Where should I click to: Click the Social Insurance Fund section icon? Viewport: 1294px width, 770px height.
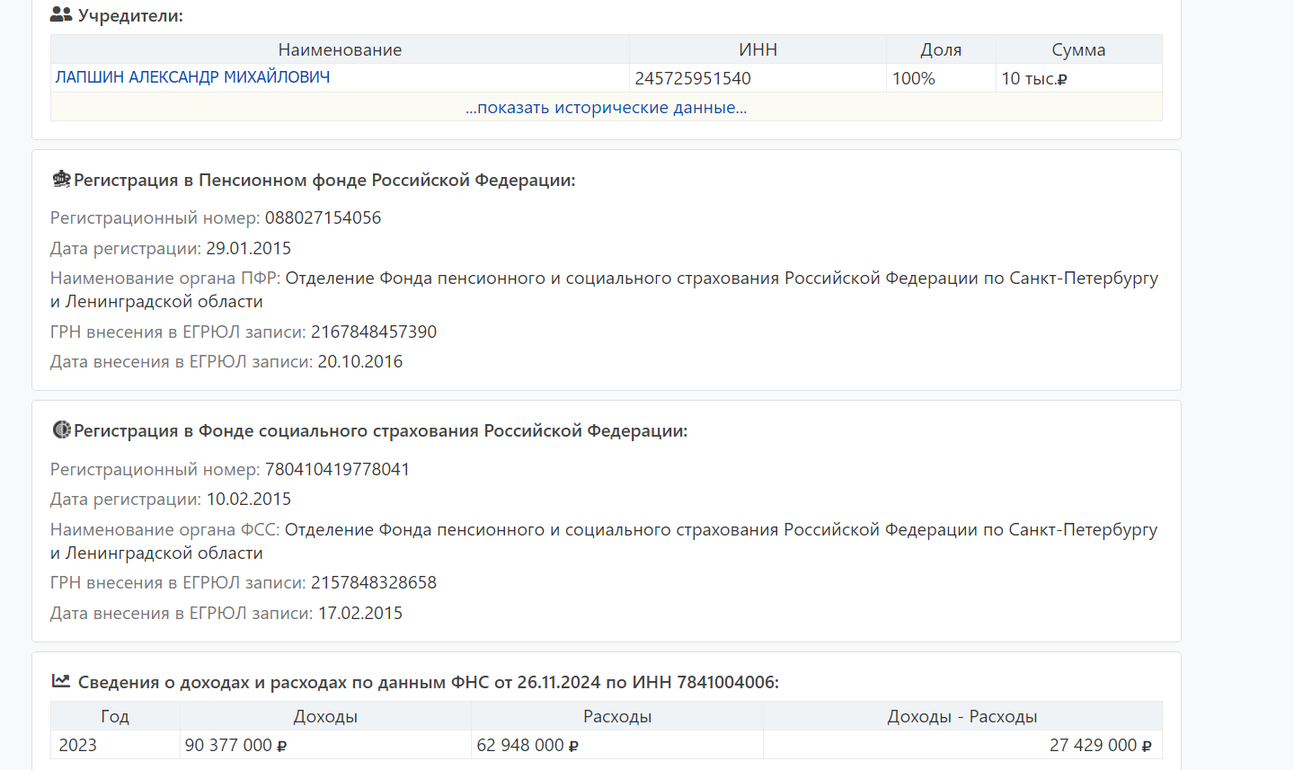pyautogui.click(x=61, y=429)
